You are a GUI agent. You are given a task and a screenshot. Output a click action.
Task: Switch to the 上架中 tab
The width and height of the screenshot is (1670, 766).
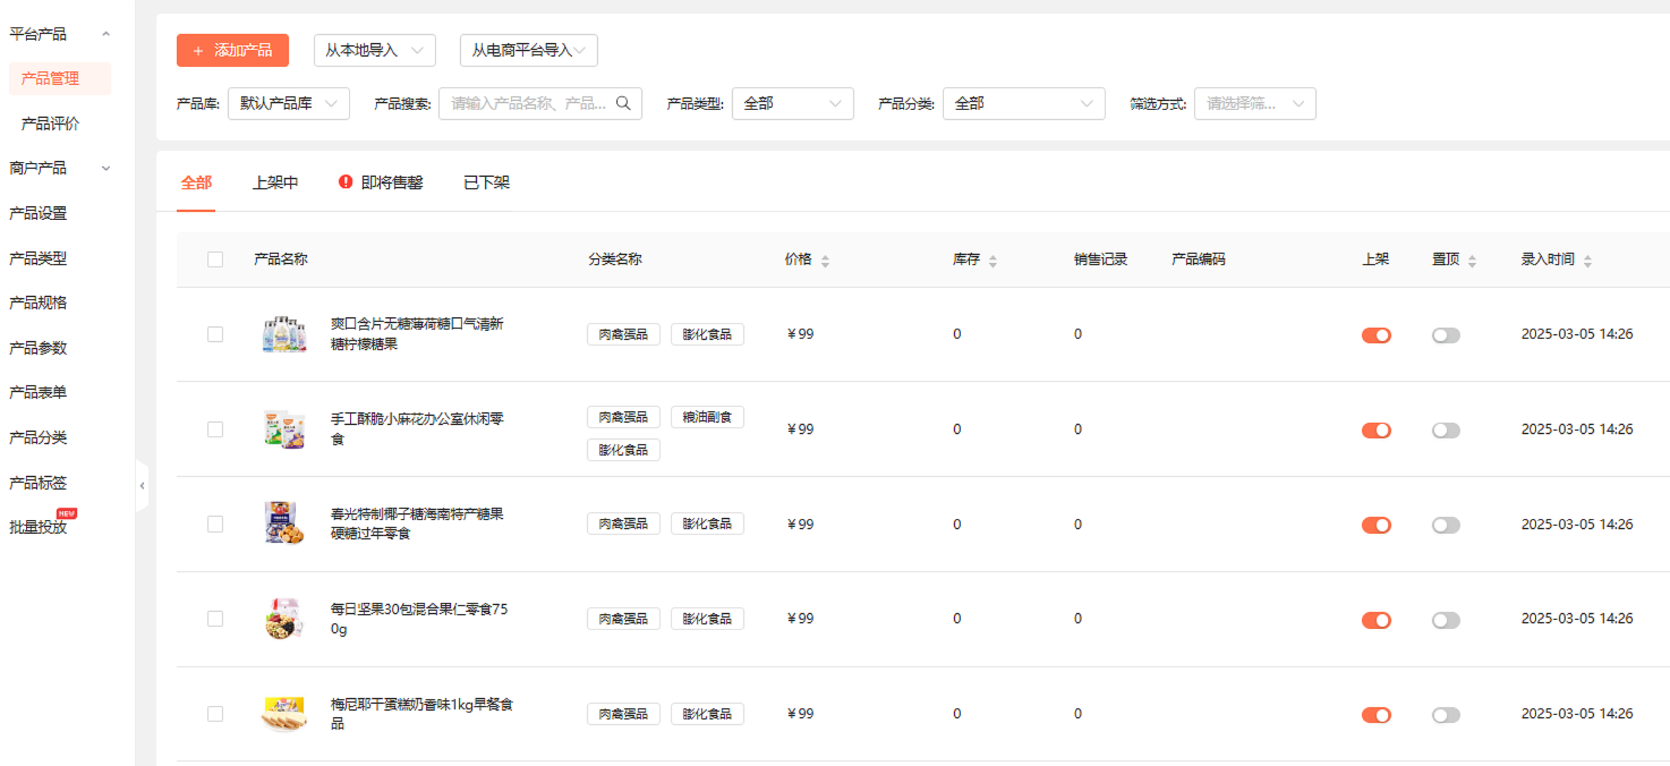point(275,183)
